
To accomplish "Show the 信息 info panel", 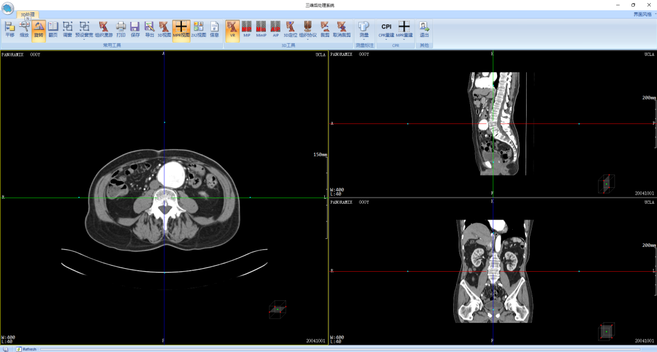I will (x=214, y=30).
